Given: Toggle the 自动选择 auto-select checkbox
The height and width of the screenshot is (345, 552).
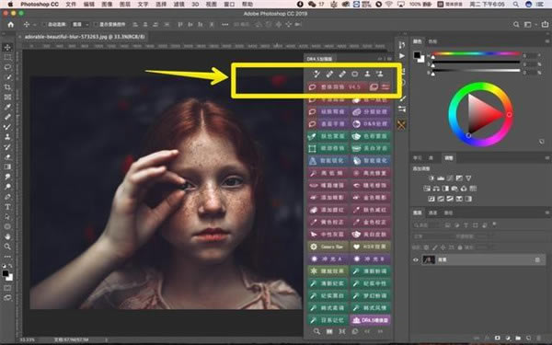Looking at the screenshot, I should tap(44, 24).
